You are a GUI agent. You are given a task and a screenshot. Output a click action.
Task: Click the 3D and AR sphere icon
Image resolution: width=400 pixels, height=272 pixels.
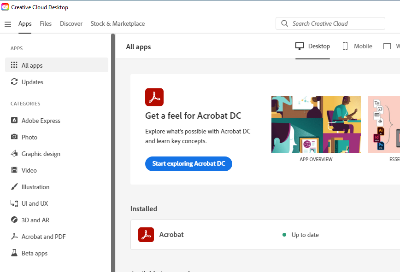tap(14, 220)
